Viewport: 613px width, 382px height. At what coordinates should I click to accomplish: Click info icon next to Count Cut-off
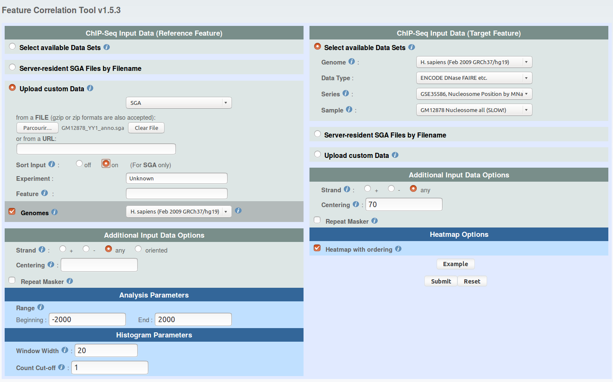click(x=61, y=367)
